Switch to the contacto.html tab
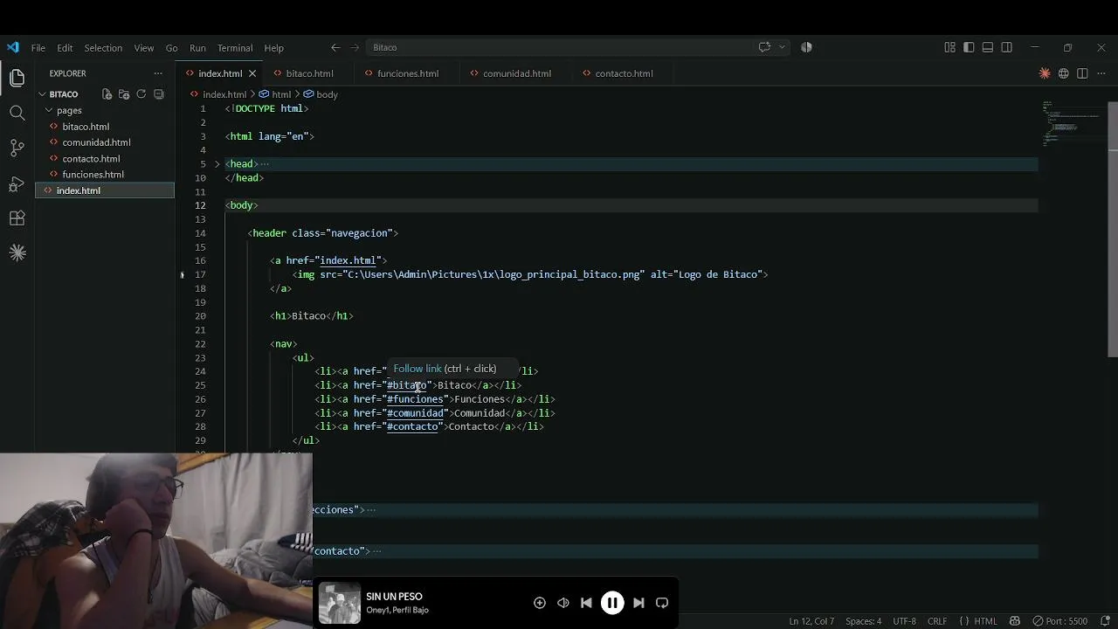The width and height of the screenshot is (1118, 629). pos(624,73)
